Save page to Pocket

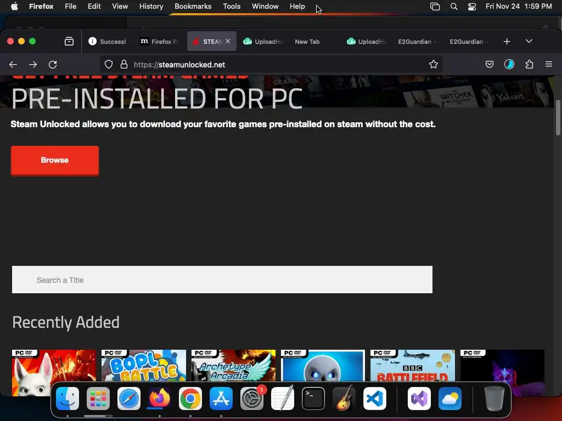tap(489, 65)
